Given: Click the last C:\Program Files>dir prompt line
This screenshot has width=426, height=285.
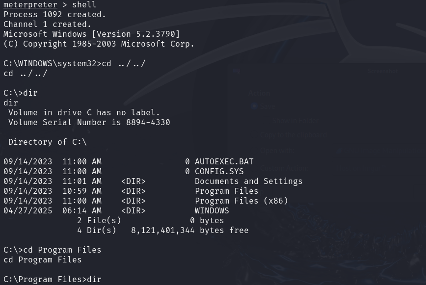Looking at the screenshot, I should click(53, 279).
